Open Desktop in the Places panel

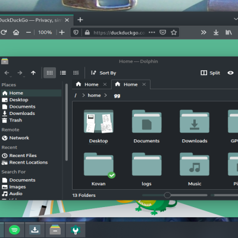pos(31,100)
